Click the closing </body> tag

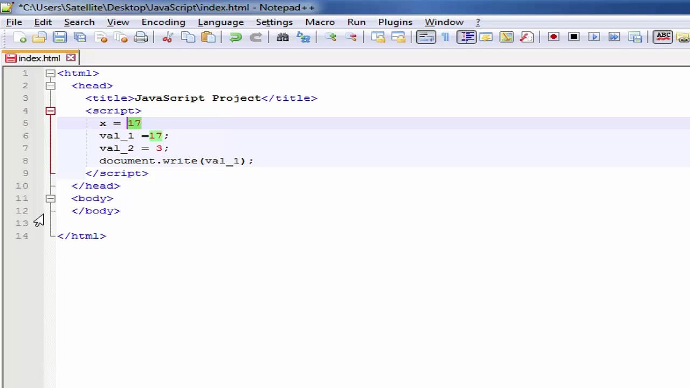pyautogui.click(x=96, y=211)
